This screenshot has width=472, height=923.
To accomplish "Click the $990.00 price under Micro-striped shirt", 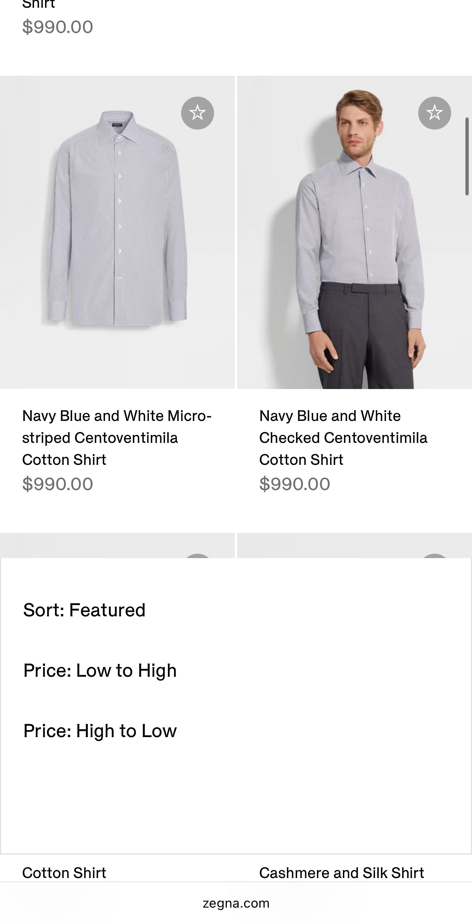I will coord(58,484).
